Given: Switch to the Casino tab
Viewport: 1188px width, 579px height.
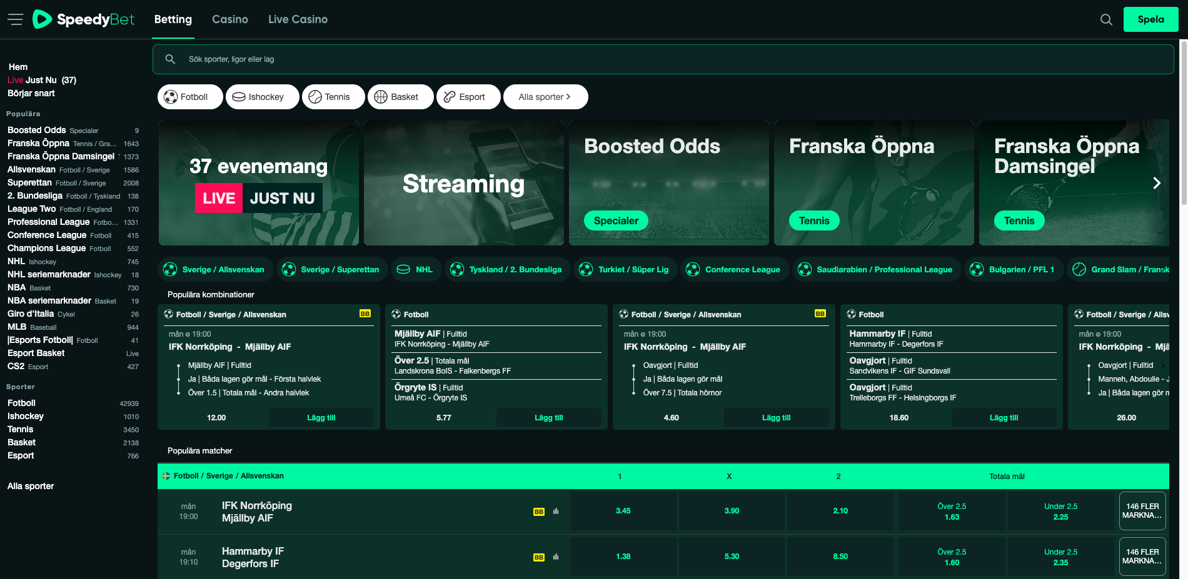Looking at the screenshot, I should coord(230,19).
